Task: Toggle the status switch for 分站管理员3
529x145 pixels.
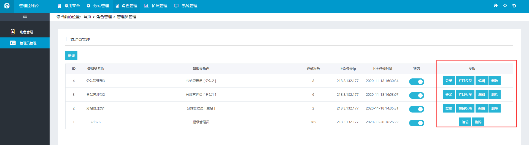Action: 417,82
